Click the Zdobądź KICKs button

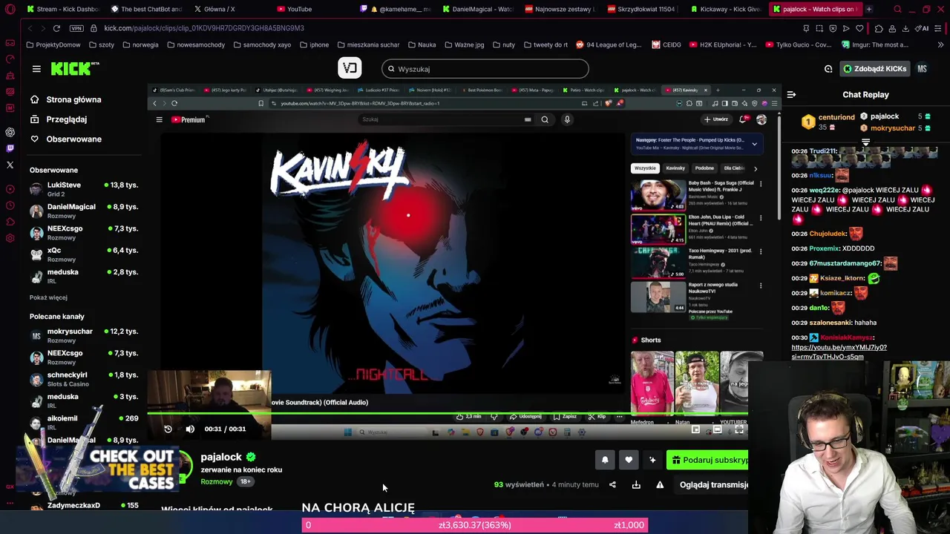[x=874, y=69]
